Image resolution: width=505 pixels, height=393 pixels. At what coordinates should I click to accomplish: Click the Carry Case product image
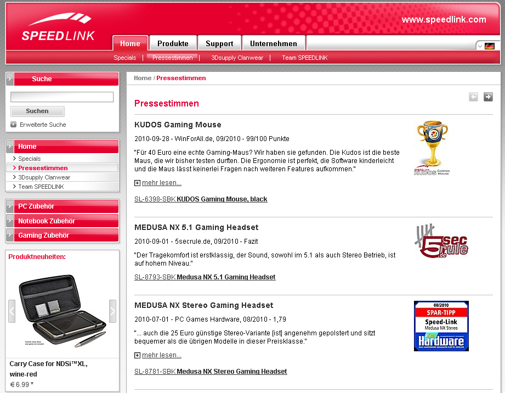[x=62, y=311]
